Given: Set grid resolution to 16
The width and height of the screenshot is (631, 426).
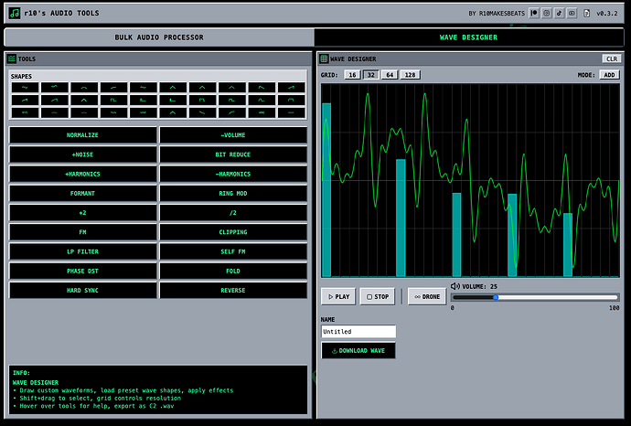Looking at the screenshot, I should [x=352, y=75].
